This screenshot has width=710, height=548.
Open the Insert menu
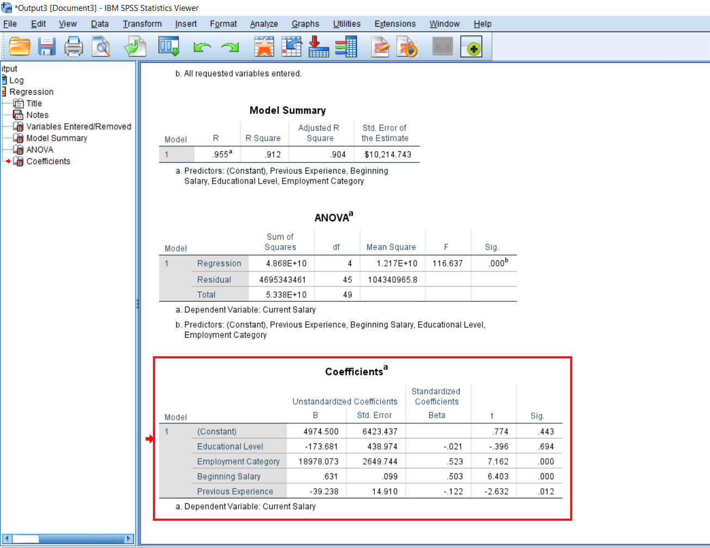point(186,24)
